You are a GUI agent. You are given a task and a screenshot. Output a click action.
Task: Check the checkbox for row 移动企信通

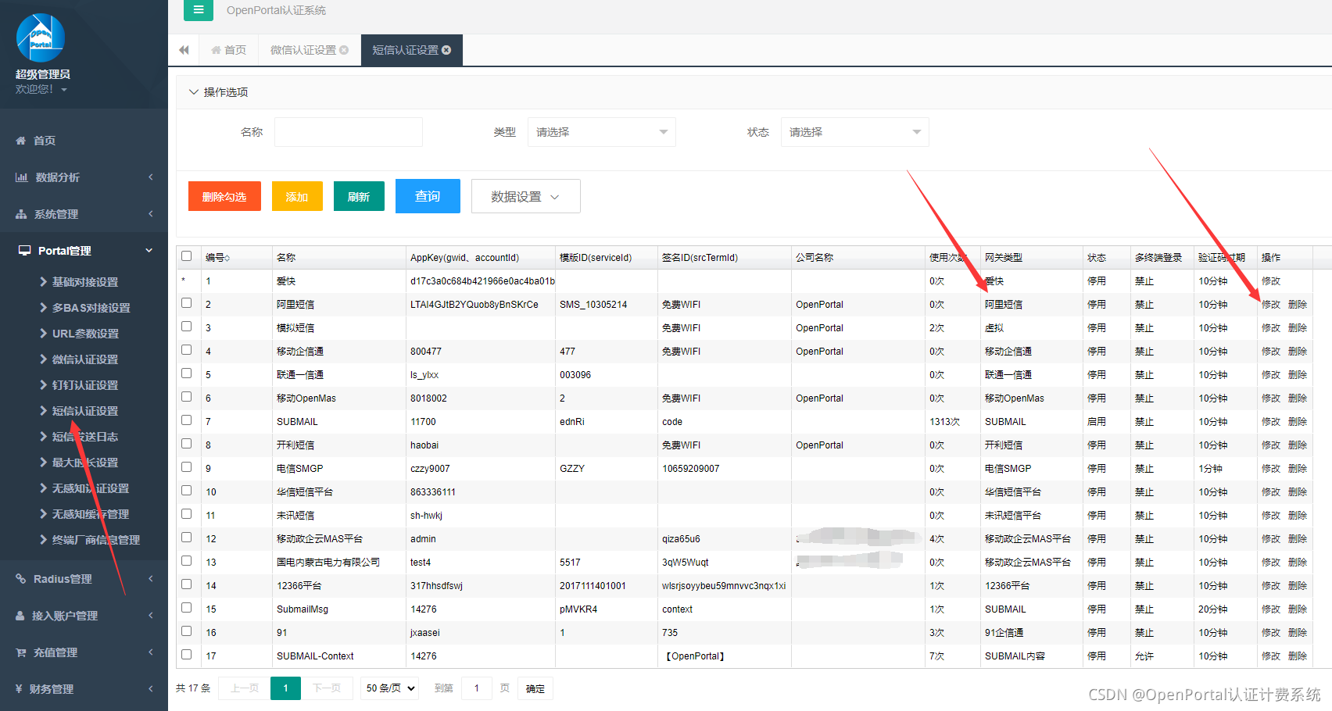click(x=186, y=349)
